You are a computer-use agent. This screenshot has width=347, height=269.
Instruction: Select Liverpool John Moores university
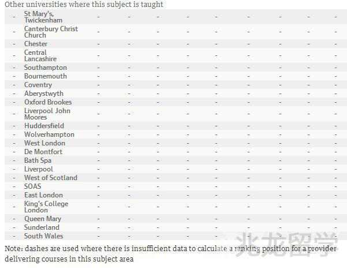[x=47, y=114]
